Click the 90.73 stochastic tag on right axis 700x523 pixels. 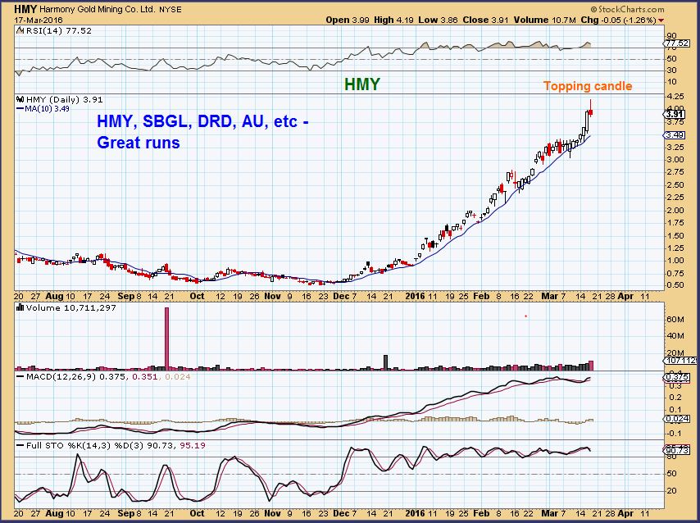[x=676, y=451]
